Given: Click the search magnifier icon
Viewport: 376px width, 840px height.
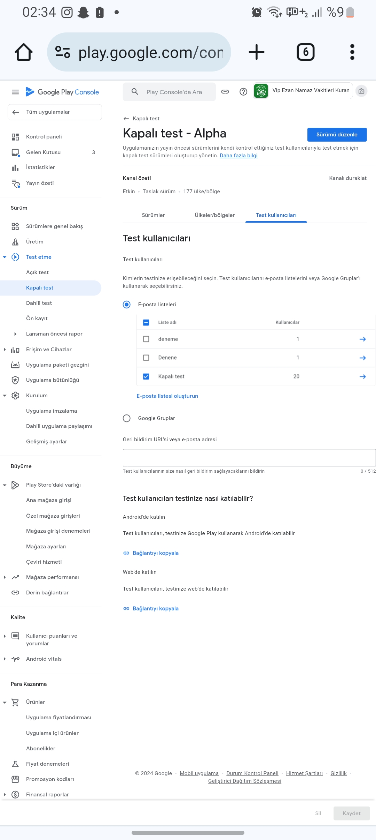Looking at the screenshot, I should 135,92.
